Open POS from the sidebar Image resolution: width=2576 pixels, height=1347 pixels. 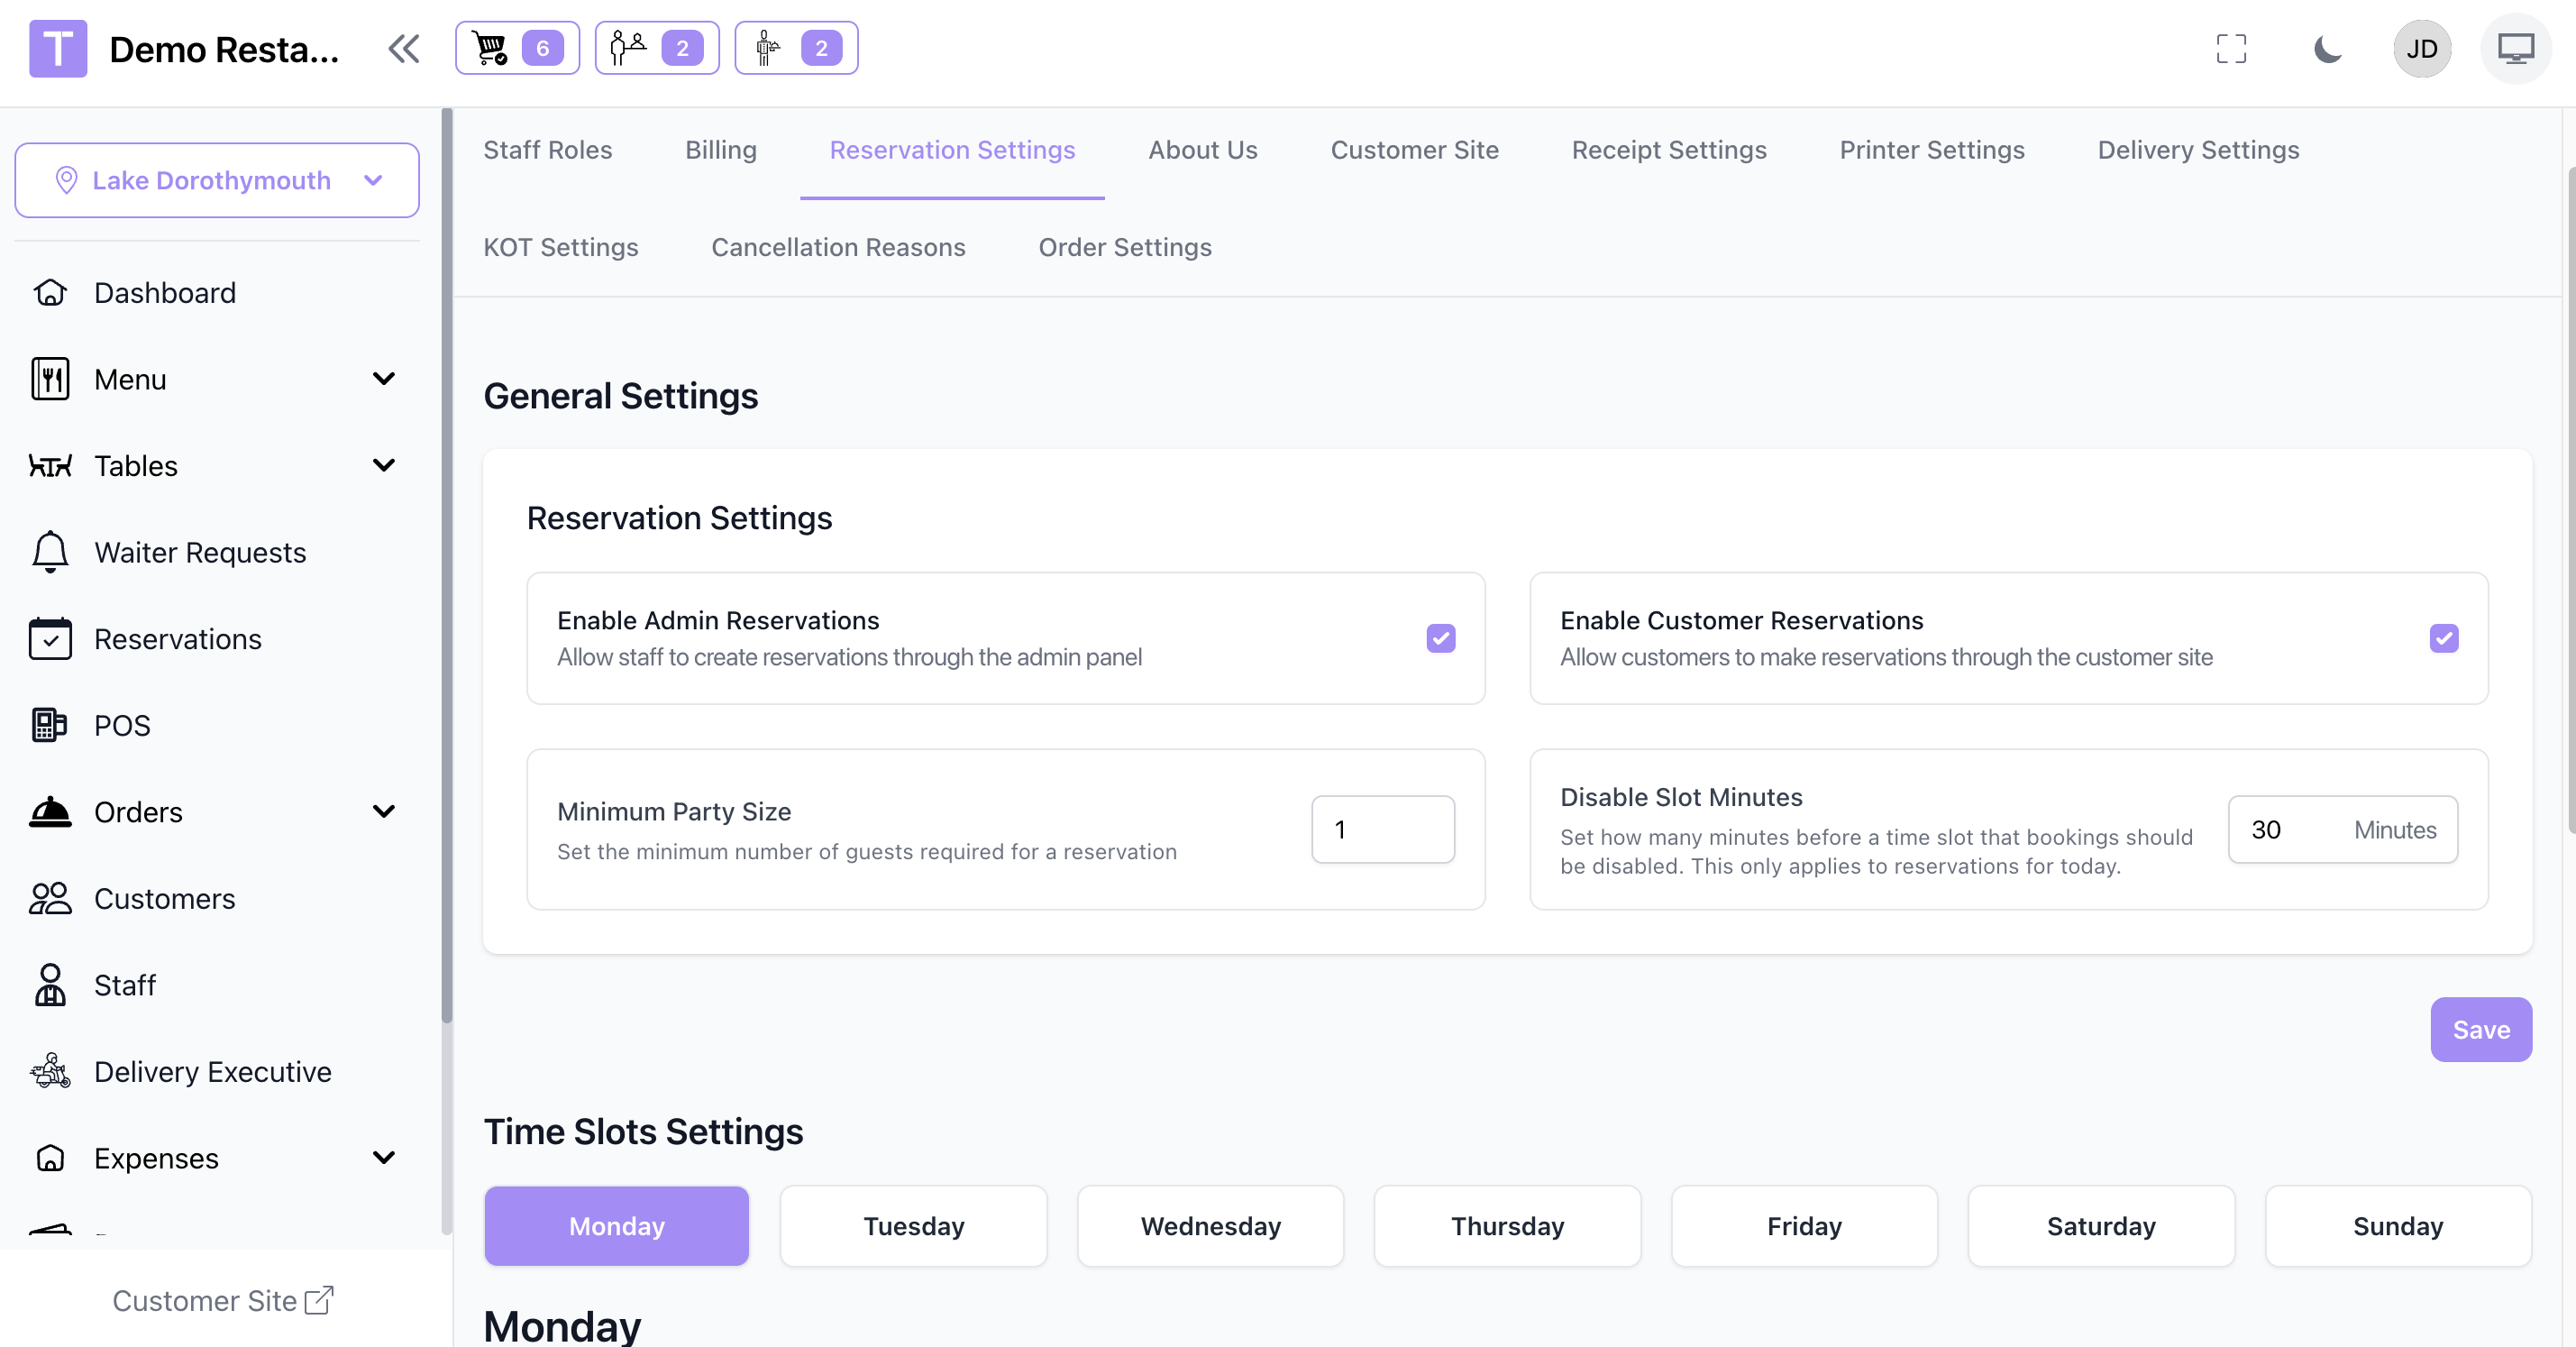122,725
